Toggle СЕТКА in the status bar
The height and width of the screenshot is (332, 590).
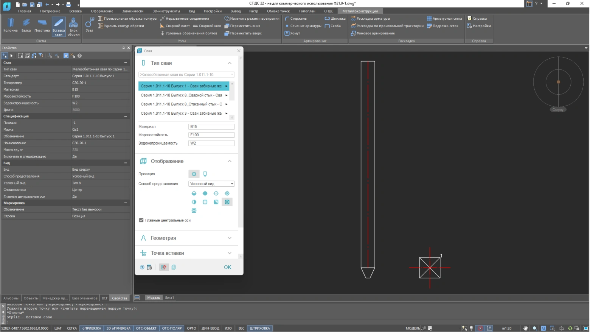(72, 328)
